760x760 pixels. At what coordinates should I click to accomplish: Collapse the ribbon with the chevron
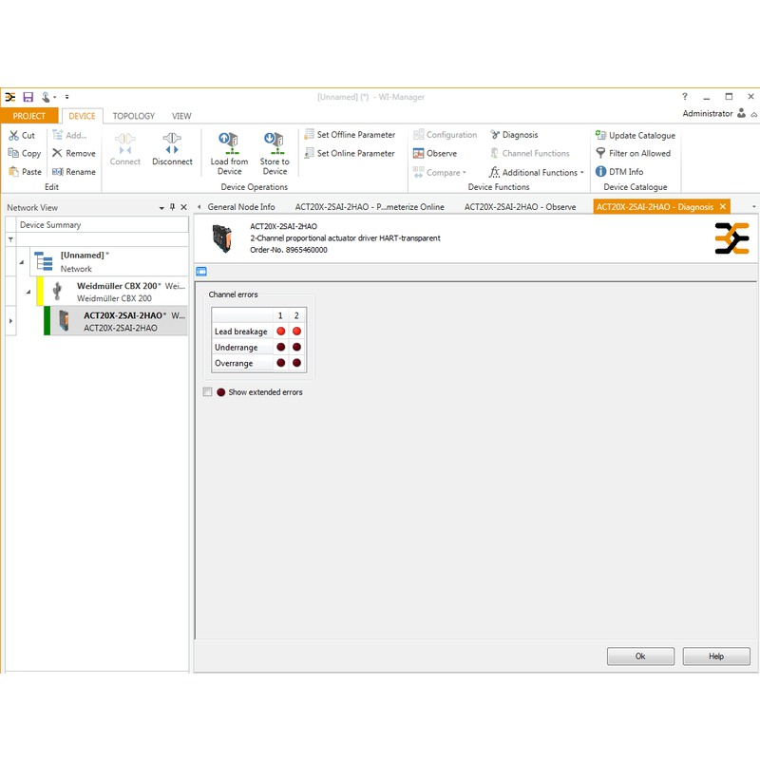753,115
